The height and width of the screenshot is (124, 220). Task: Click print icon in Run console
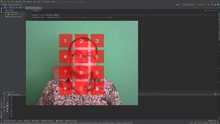tap(8, 108)
